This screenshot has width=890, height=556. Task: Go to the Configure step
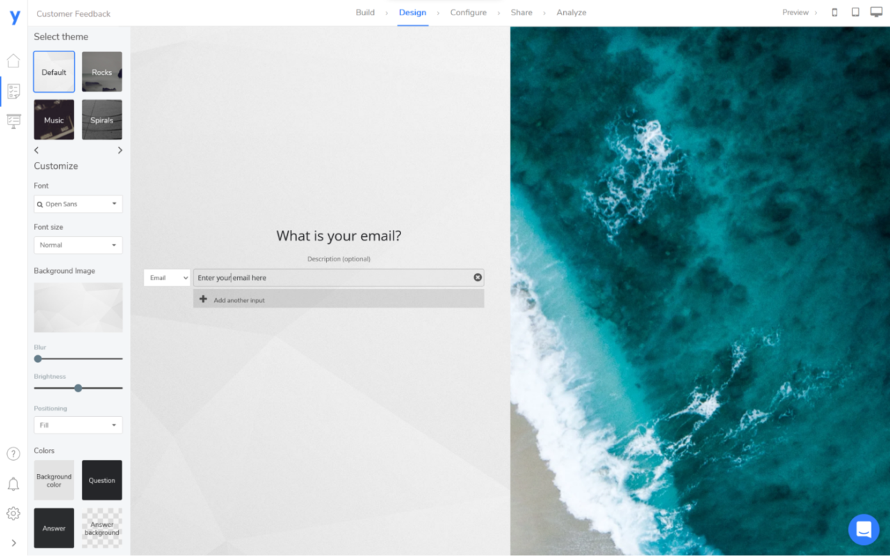[x=468, y=13]
